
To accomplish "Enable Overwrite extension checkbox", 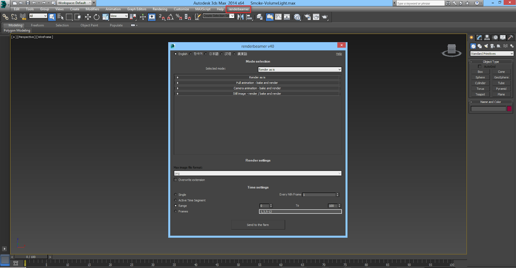I will [175, 180].
